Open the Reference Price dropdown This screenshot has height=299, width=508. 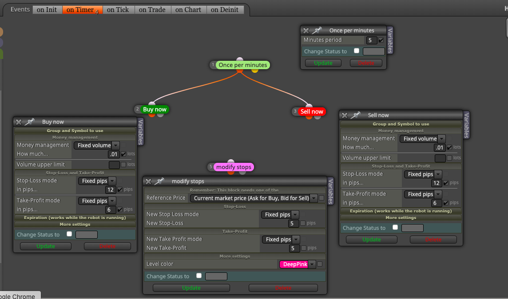tap(254, 198)
